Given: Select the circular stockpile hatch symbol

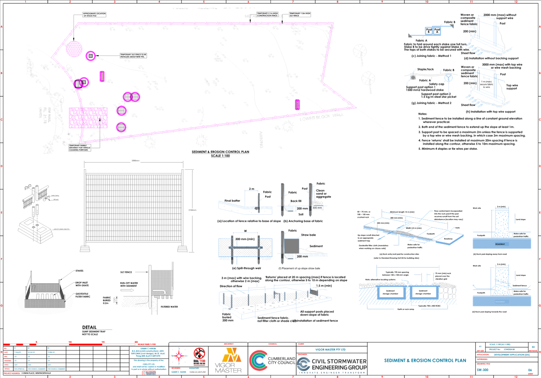Looking at the screenshot, I should point(73,49).
